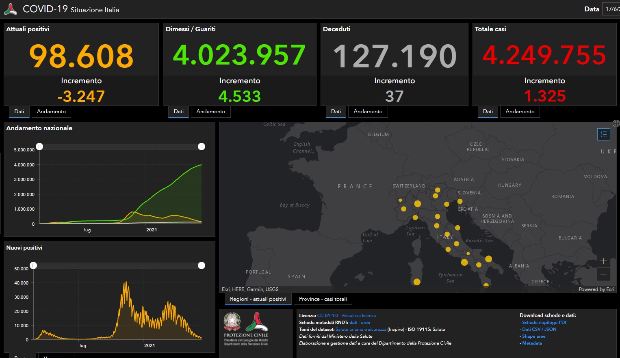The height and width of the screenshot is (358, 620).
Task: Download Dati CSV / JSON
Action: pos(539,329)
